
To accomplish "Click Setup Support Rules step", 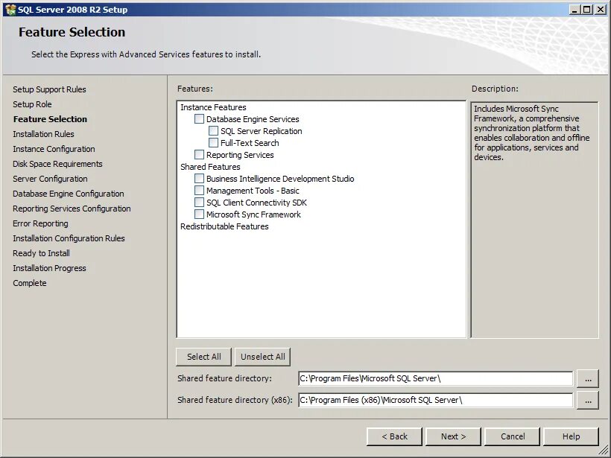I will click(49, 89).
